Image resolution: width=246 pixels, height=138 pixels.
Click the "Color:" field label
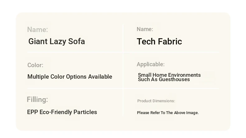[35, 65]
